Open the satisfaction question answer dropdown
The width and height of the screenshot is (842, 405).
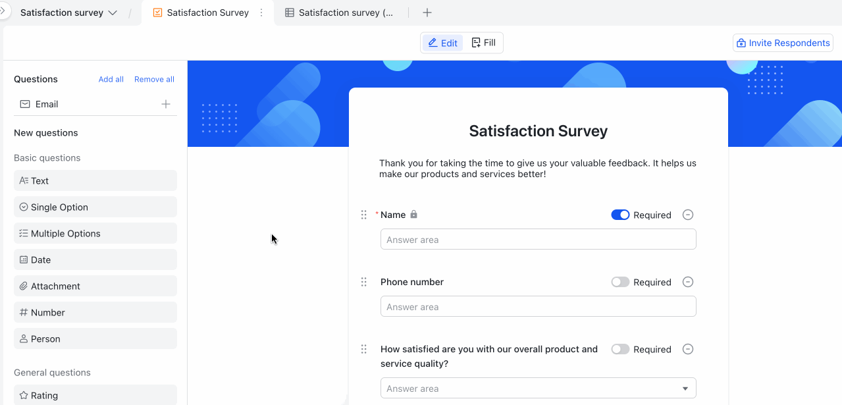[x=685, y=388]
